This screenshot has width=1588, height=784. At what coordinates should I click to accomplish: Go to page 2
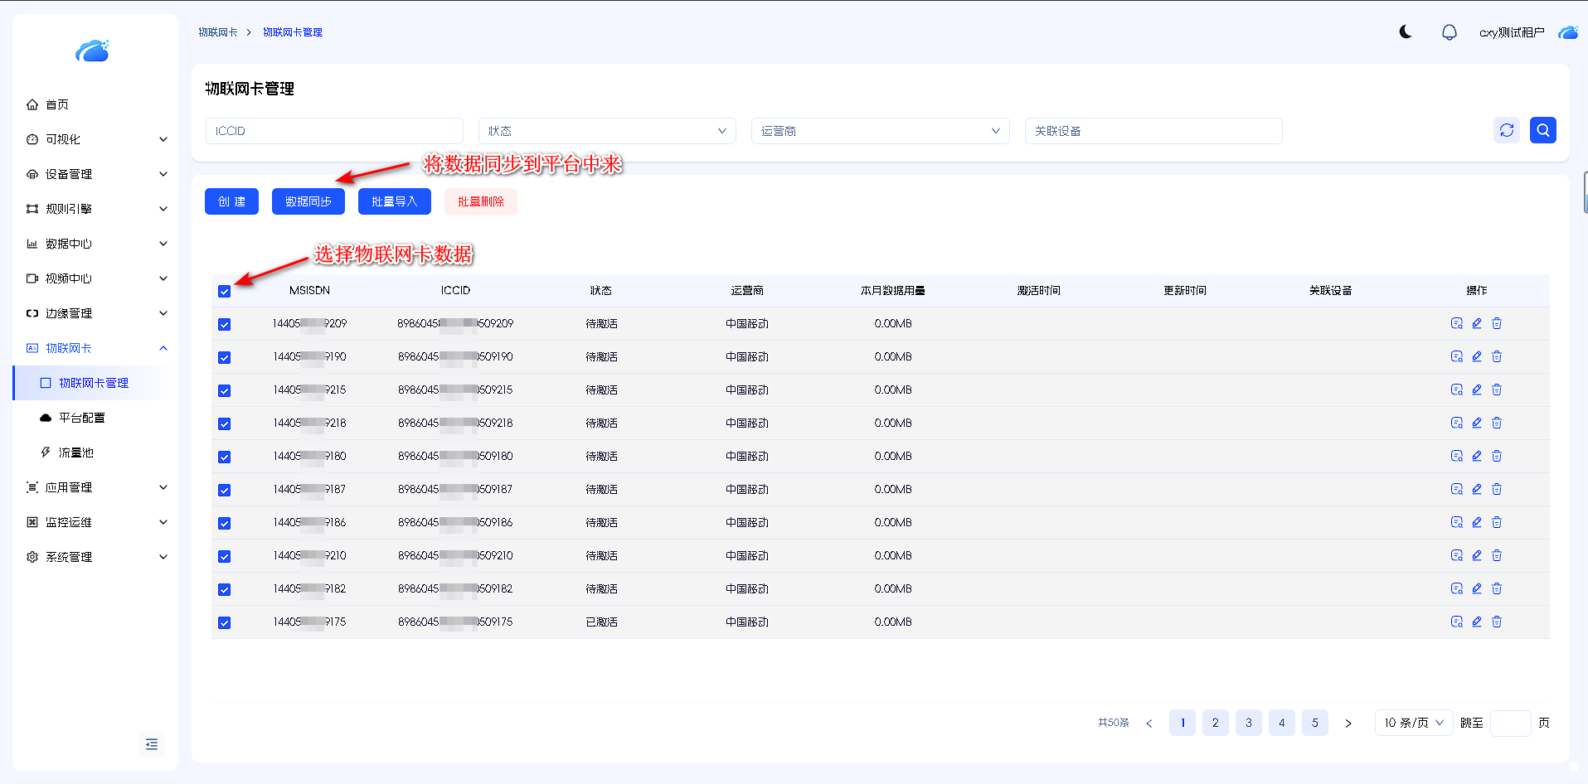tap(1216, 723)
